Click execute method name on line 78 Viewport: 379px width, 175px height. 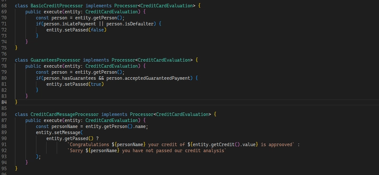(53, 66)
